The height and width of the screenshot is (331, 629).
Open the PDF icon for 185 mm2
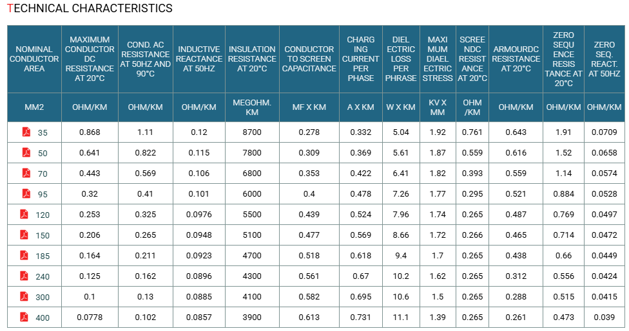tap(24, 255)
